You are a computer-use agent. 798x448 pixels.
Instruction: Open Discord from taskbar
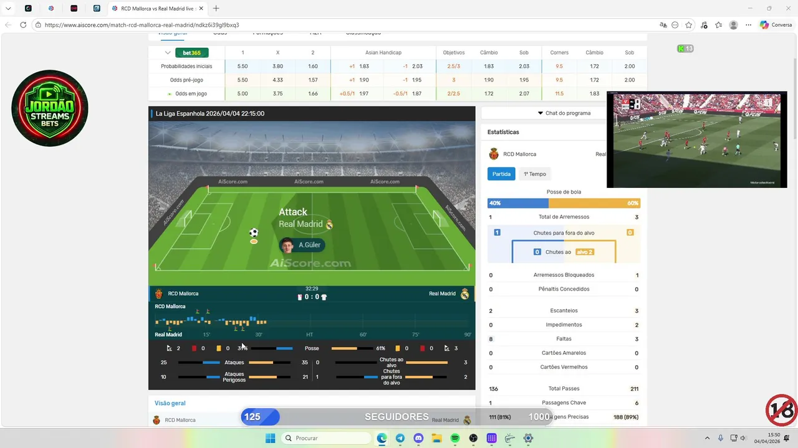418,438
